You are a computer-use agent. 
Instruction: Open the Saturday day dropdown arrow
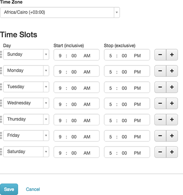click(46, 152)
